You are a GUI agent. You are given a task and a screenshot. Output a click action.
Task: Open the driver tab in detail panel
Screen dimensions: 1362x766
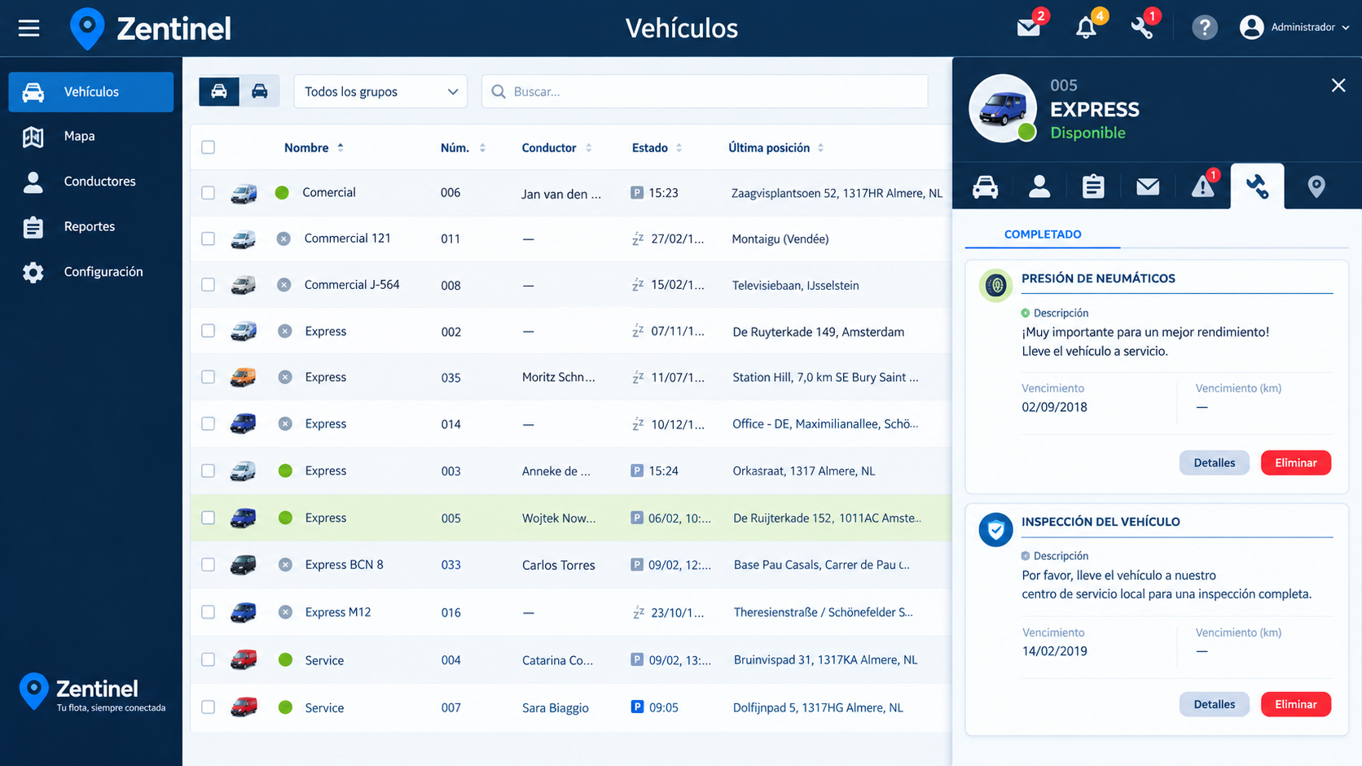pos(1039,186)
